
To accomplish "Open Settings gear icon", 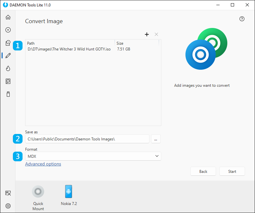I will [x=8, y=206].
